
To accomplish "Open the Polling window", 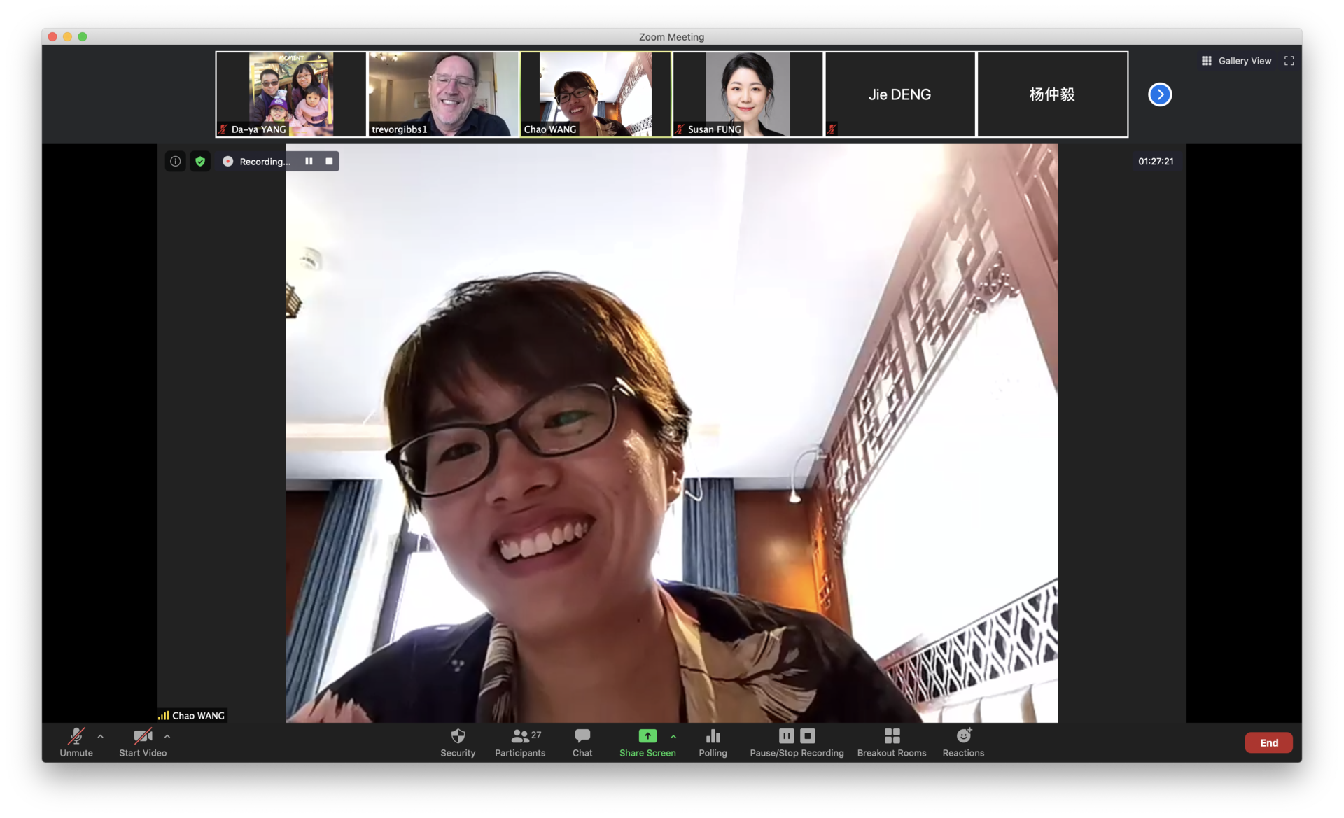I will 713,742.
